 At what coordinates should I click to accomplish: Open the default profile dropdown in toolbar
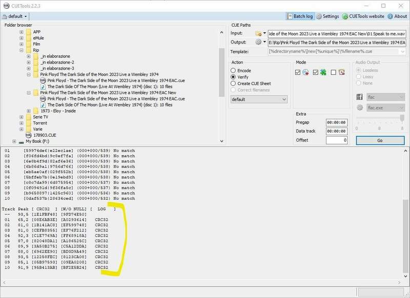point(15,16)
